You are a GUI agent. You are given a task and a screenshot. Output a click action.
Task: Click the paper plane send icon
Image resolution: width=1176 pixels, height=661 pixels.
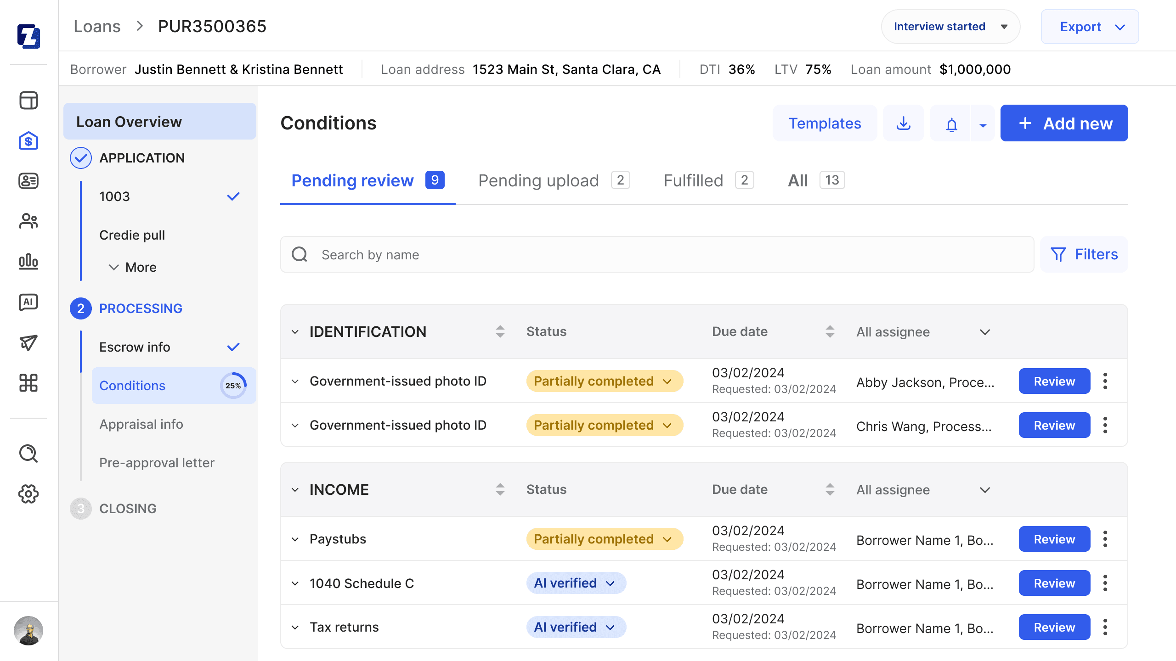[x=28, y=342]
